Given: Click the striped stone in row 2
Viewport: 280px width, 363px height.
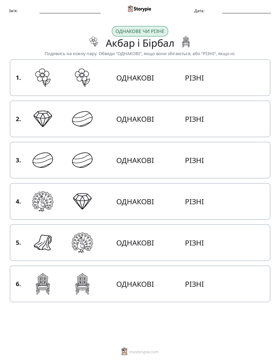Looking at the screenshot, I should [x=82, y=119].
